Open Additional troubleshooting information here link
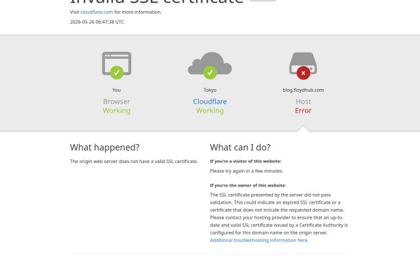The height and width of the screenshot is (262, 420). coord(259,240)
